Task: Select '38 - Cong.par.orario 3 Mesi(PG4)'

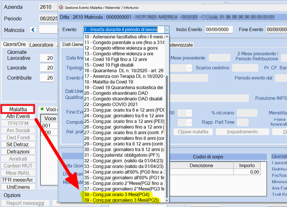Action: coord(124,194)
